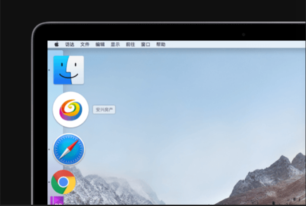The image size is (306, 206).
Task: Open the 显示 menu
Action: [115, 44]
